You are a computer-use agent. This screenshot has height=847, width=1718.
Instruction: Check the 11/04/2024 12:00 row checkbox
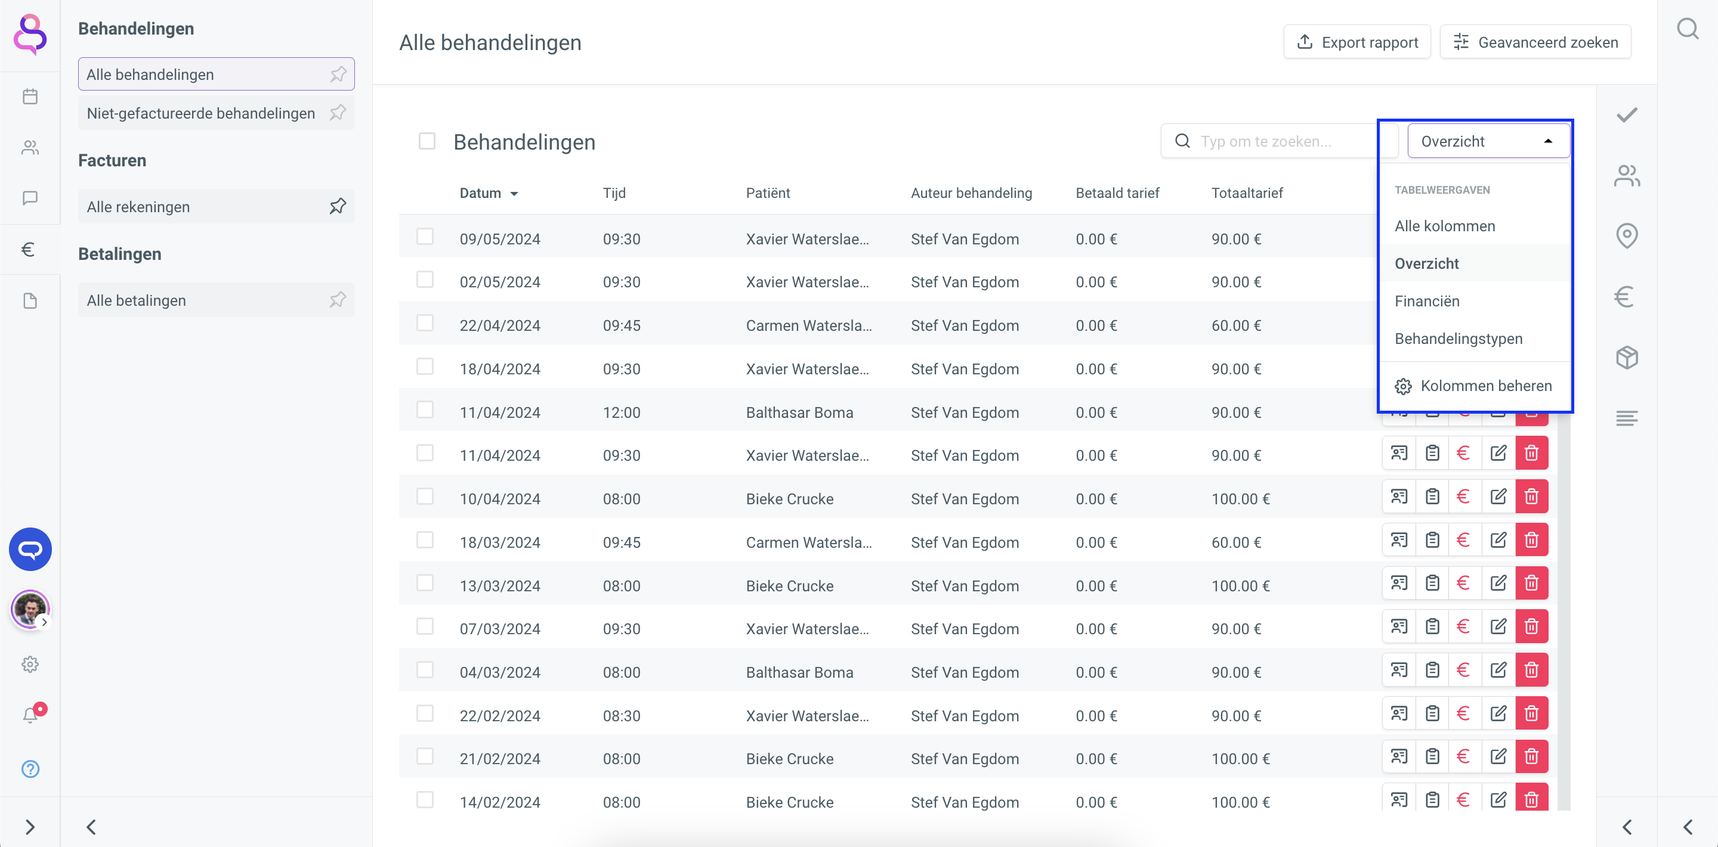(425, 409)
